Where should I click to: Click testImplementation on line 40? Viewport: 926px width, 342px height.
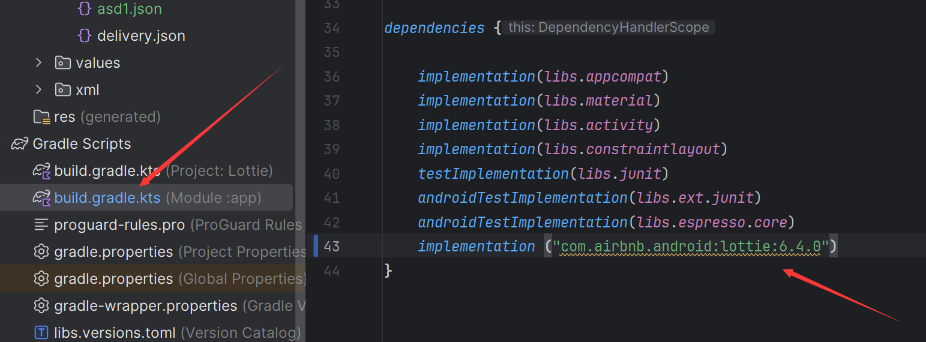[x=493, y=173]
